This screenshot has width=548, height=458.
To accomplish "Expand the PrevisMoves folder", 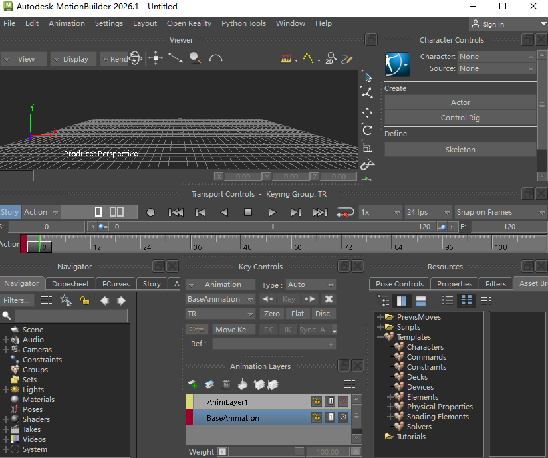I will (380, 317).
